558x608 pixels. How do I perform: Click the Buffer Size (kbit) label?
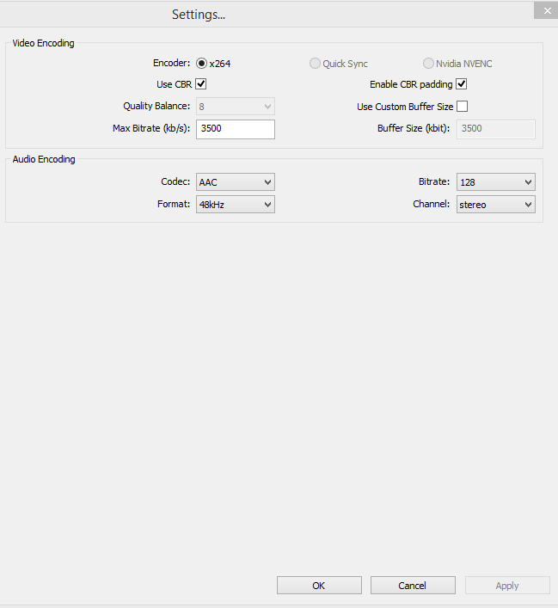point(414,128)
